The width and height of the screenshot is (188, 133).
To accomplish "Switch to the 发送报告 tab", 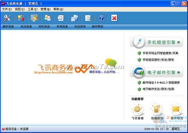I will [80, 26].
